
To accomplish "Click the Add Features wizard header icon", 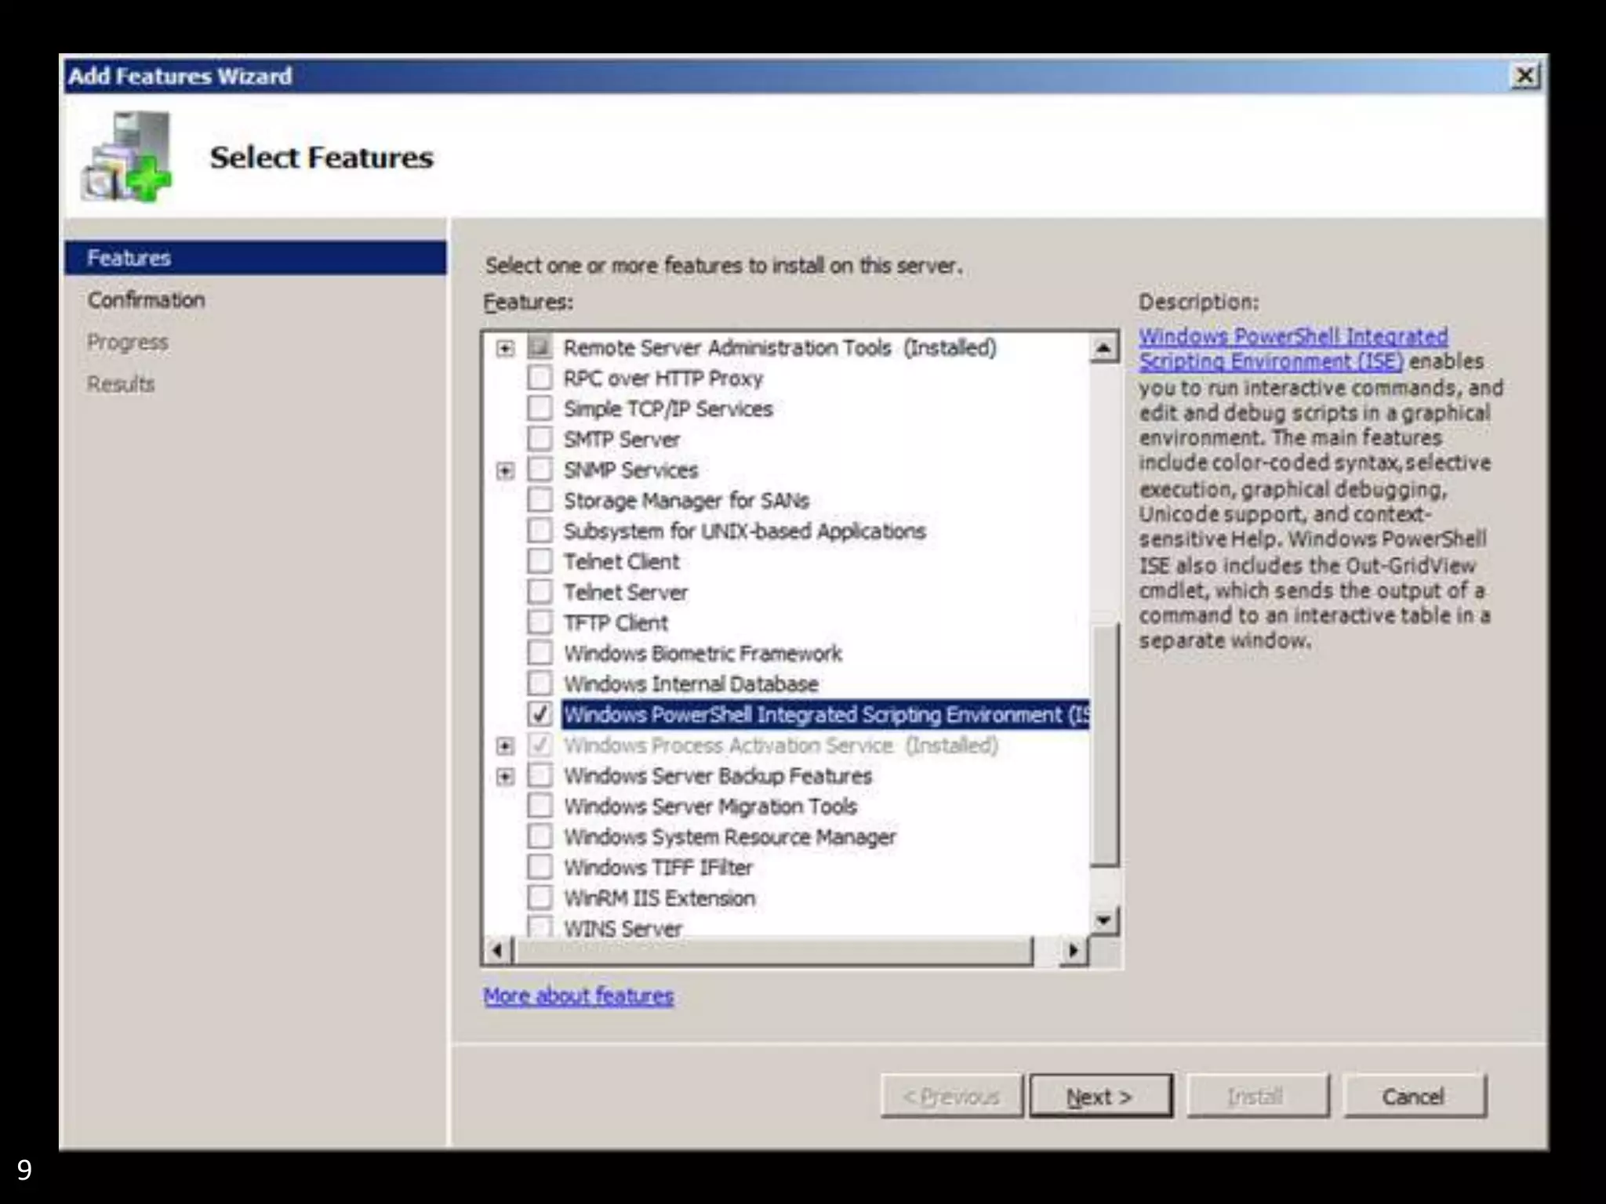I will (126, 157).
